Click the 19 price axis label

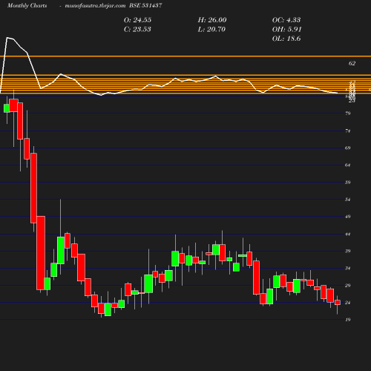(x=348, y=320)
